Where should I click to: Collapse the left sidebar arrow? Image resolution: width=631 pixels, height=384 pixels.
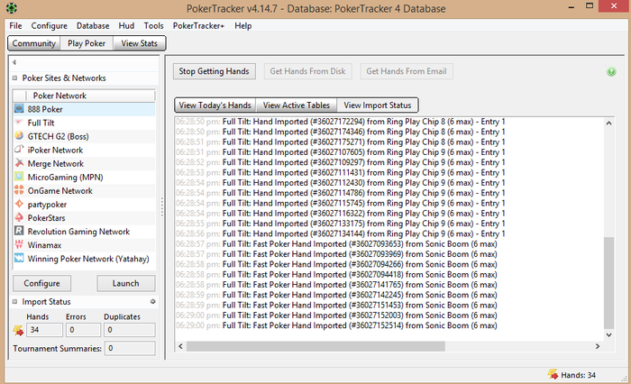pos(14,62)
